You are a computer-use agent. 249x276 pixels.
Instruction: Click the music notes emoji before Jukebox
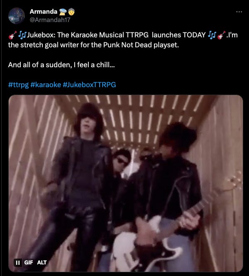pyautogui.click(x=22, y=35)
